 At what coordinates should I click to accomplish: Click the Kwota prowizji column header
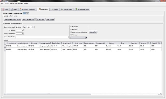tap(100, 43)
